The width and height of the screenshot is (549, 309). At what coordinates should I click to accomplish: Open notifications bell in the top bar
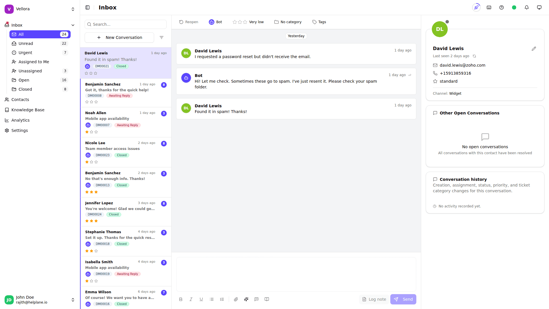coord(526,7)
